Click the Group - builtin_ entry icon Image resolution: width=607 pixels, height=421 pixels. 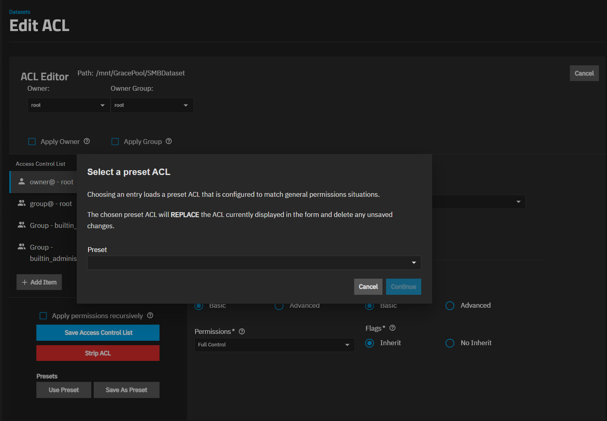[22, 225]
